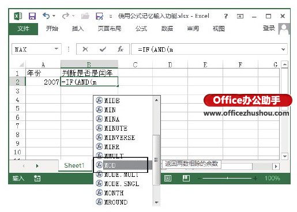Open the 文件 tab
Screen dimensions: 297x212
point(23,29)
